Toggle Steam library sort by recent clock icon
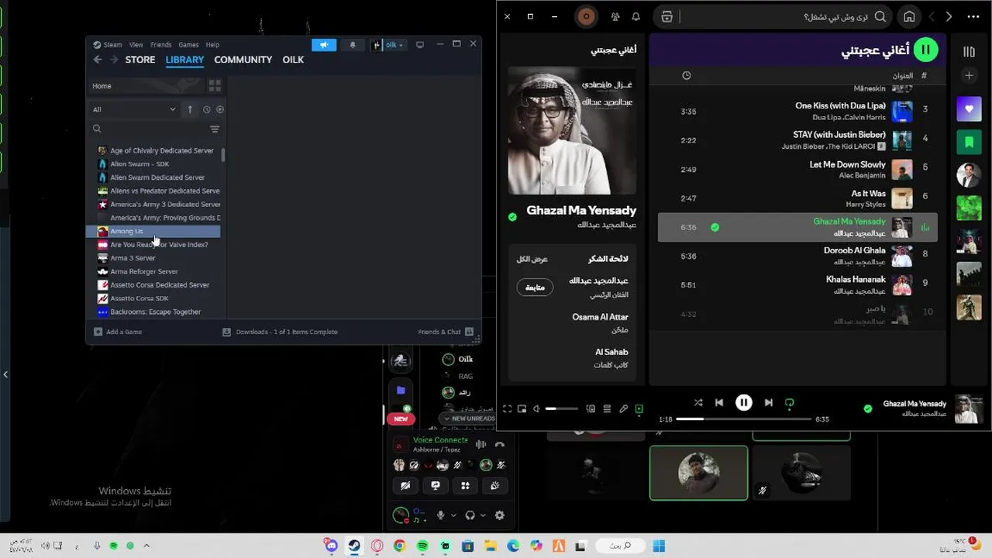 pyautogui.click(x=207, y=109)
